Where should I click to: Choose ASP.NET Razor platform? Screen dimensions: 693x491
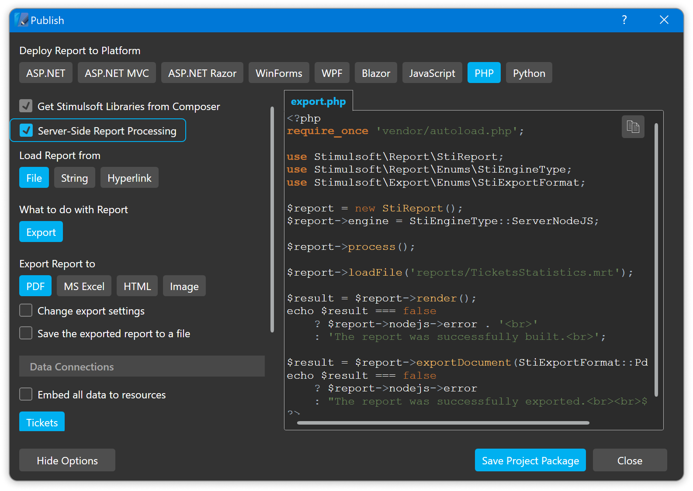[x=202, y=73]
